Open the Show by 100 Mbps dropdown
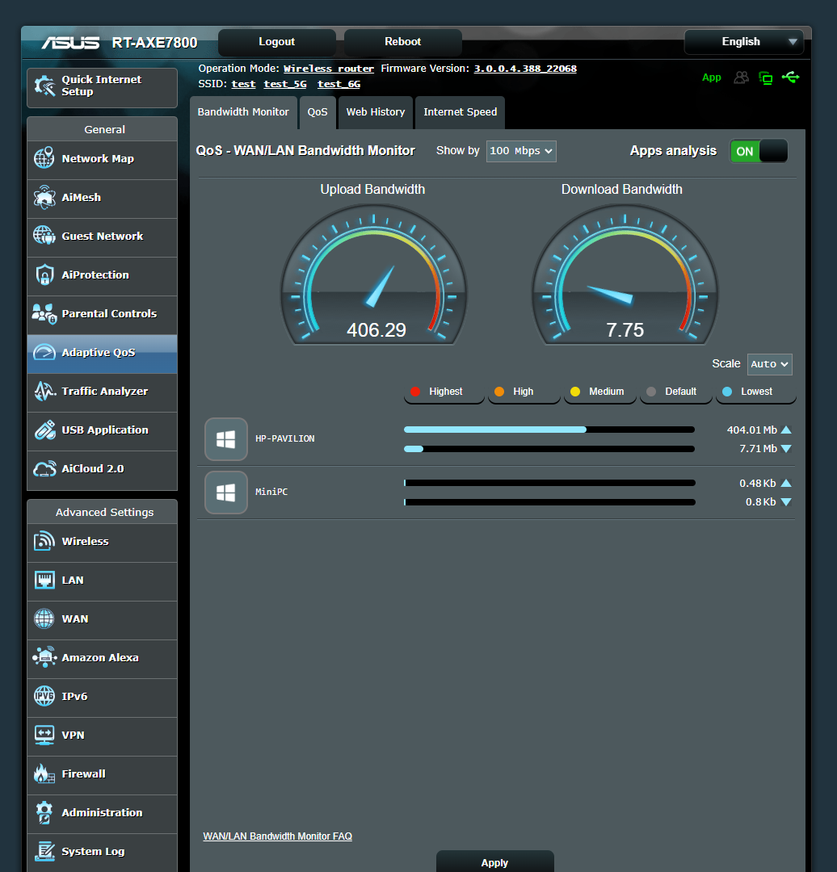The width and height of the screenshot is (837, 872). point(521,151)
